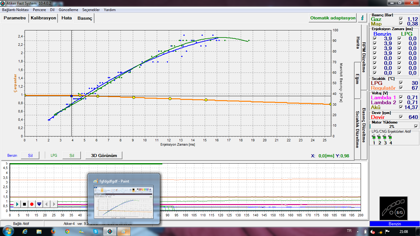The height and width of the screenshot is (236, 420).
Task: Toggle LPG injector number 2 icon
Action: 379,137
